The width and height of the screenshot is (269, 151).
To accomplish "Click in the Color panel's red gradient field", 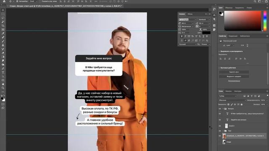I will [x=243, y=21].
